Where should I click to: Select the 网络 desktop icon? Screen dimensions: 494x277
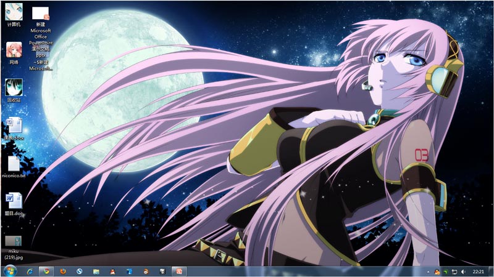14,53
